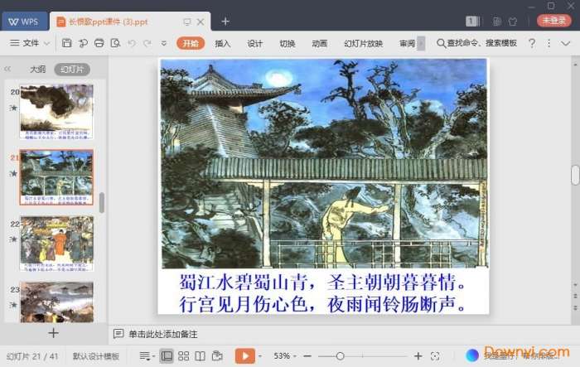This screenshot has width=580, height=367.
Task: Open the notes layout dropdown in status bar
Action: (x=147, y=356)
